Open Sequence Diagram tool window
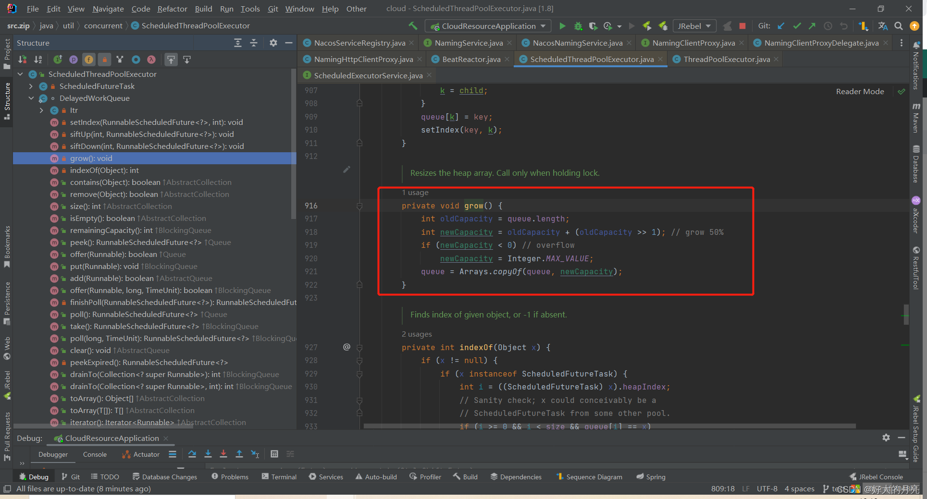The width and height of the screenshot is (927, 499). (589, 476)
